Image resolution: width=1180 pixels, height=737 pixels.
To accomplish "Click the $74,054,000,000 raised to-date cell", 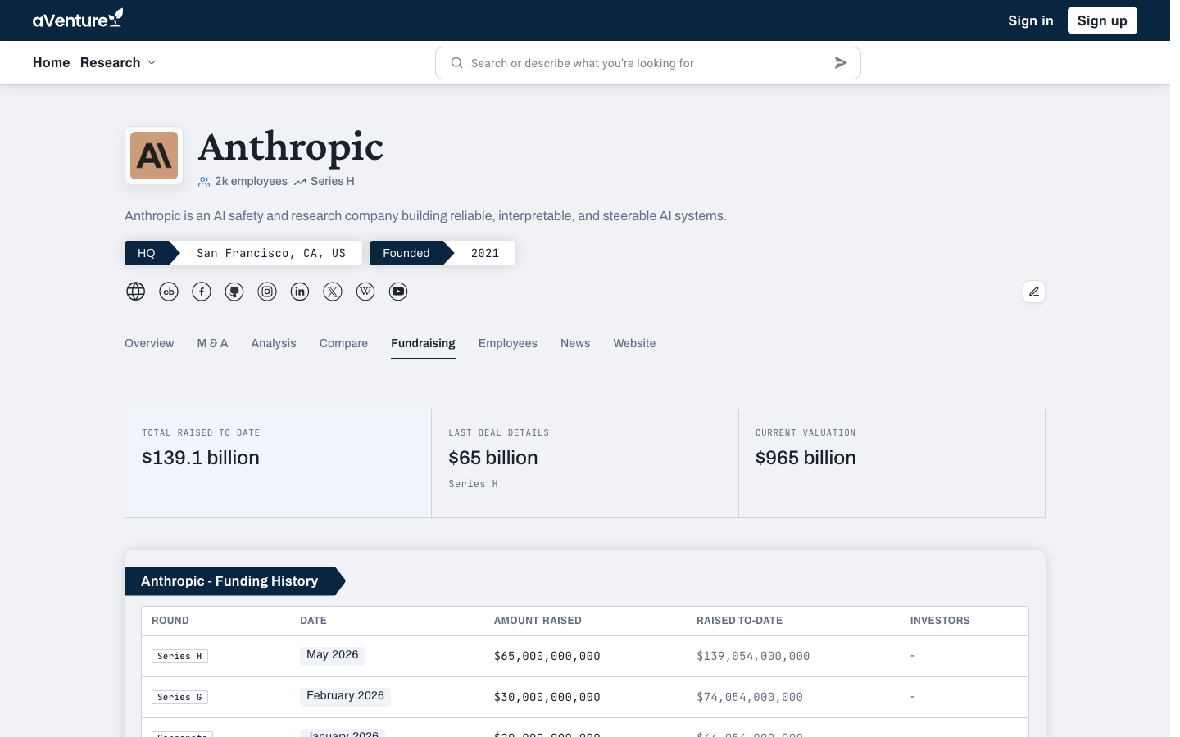I will point(750,697).
